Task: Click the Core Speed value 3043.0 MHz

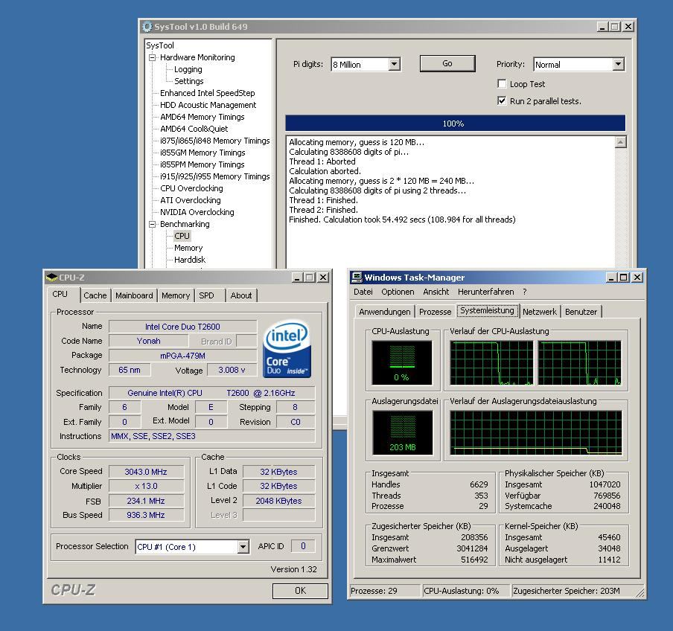Action: [x=146, y=472]
